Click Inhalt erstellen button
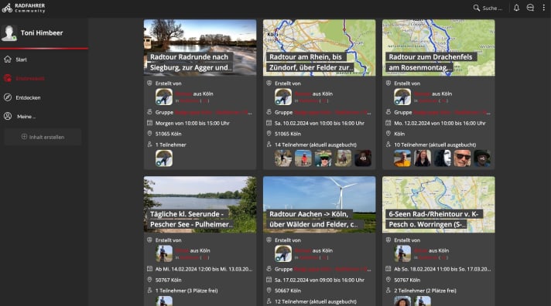This screenshot has width=551, height=306. point(43,137)
